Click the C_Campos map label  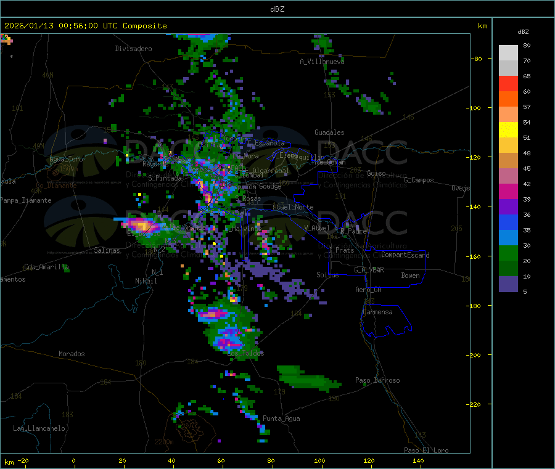[x=419, y=180]
